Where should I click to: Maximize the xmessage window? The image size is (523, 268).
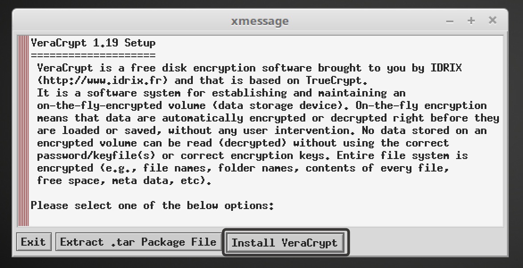(471, 21)
